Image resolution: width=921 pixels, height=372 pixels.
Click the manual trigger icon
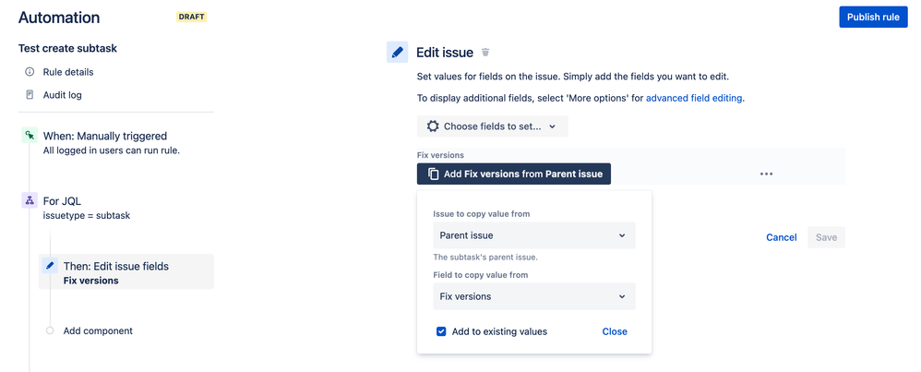[30, 136]
